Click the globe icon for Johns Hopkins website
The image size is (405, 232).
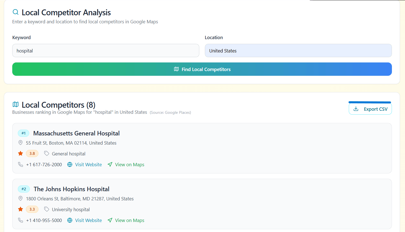[x=70, y=220]
